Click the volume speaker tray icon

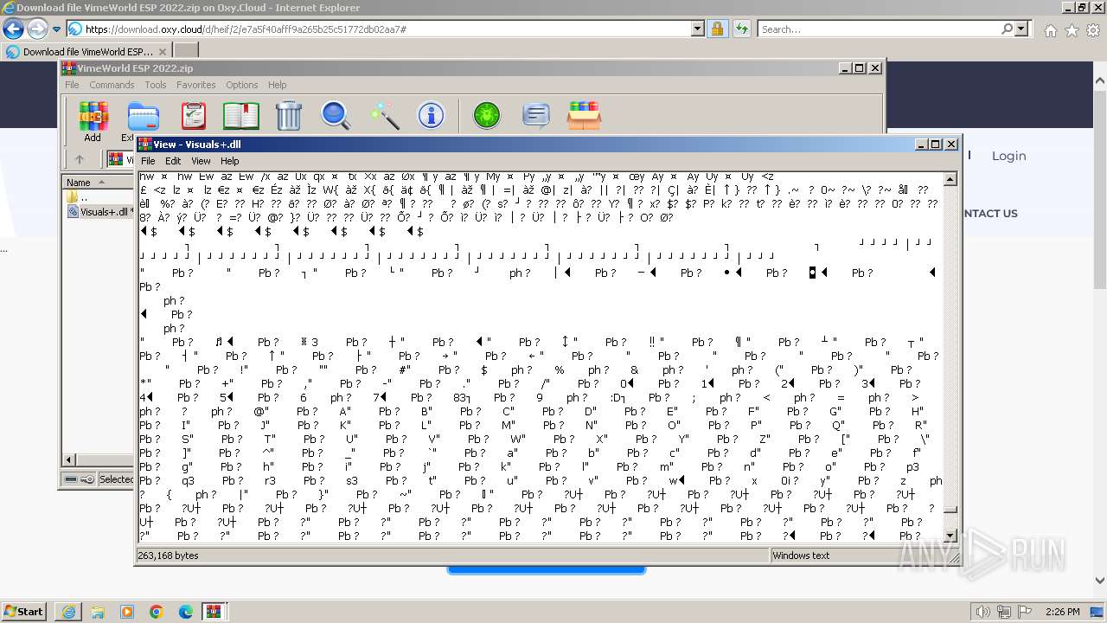983,612
